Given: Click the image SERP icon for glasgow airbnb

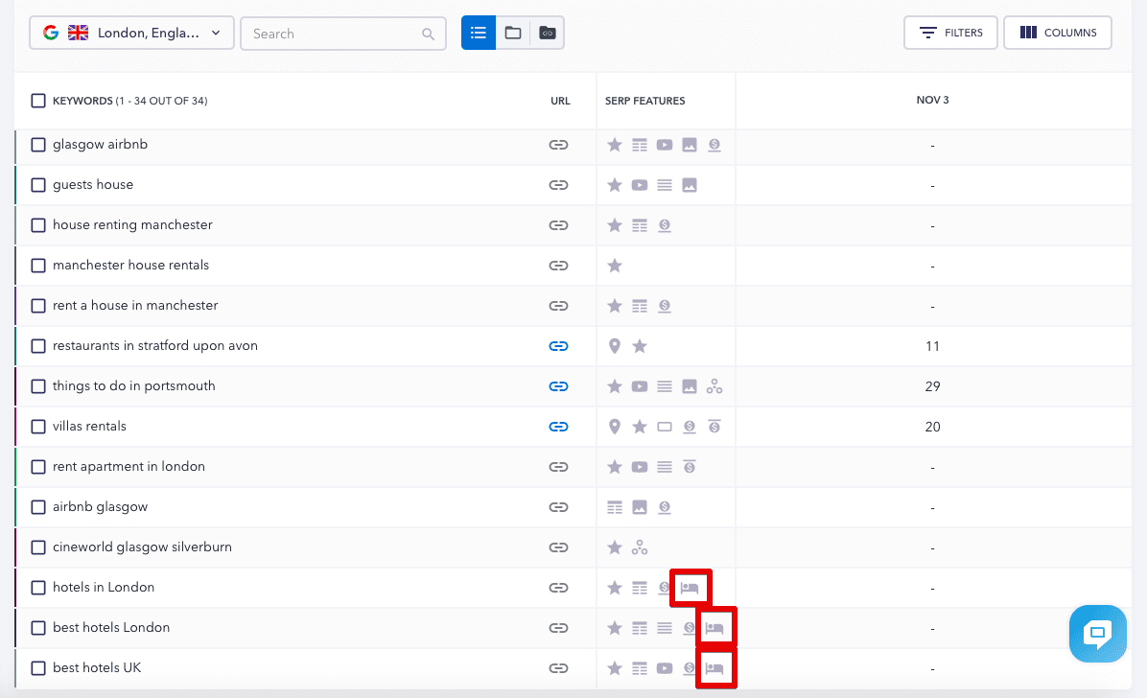Looking at the screenshot, I should 690,145.
